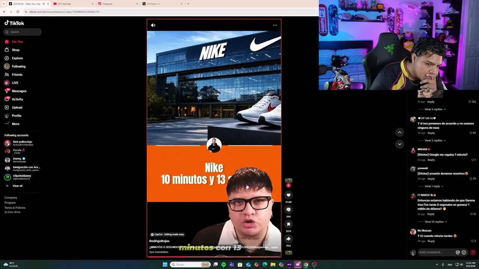Open the Friends people icon

pos(7,74)
